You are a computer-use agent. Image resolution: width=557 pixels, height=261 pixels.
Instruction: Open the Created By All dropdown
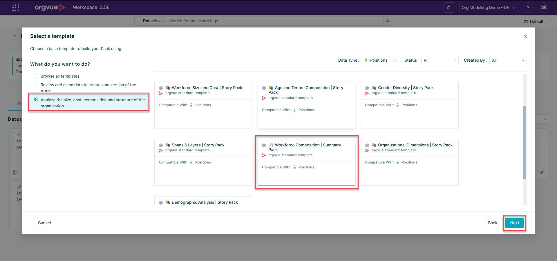508,60
